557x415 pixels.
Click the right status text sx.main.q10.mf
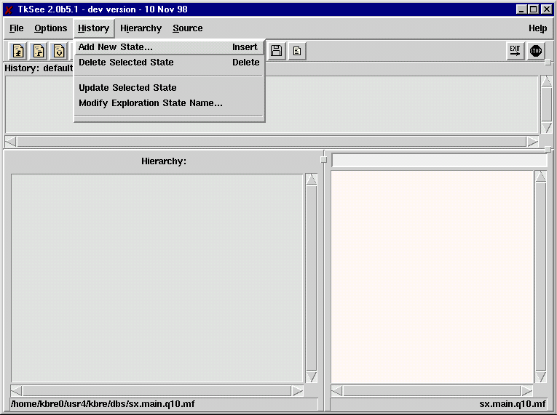(513, 403)
